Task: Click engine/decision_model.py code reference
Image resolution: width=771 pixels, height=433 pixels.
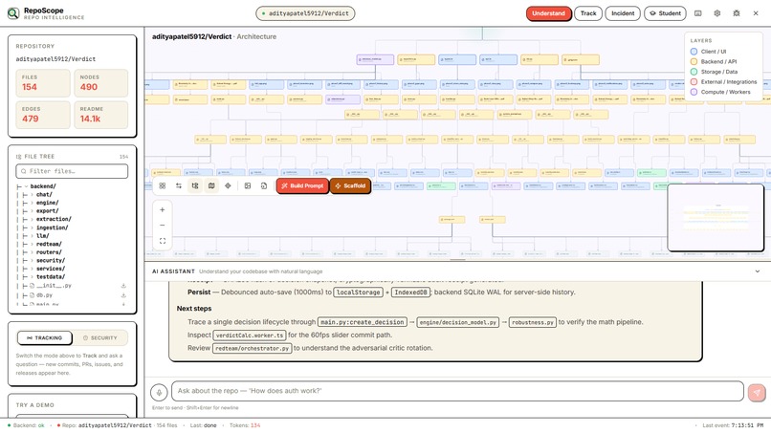Action: (458, 322)
